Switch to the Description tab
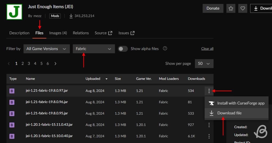Image resolution: width=272 pixels, height=143 pixels. (x=19, y=33)
